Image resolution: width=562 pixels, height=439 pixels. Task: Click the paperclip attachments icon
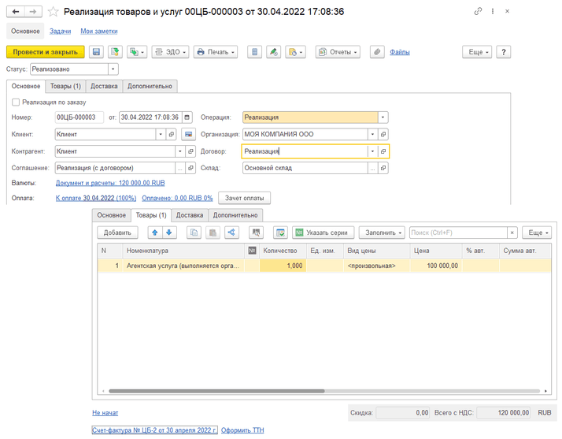[377, 52]
